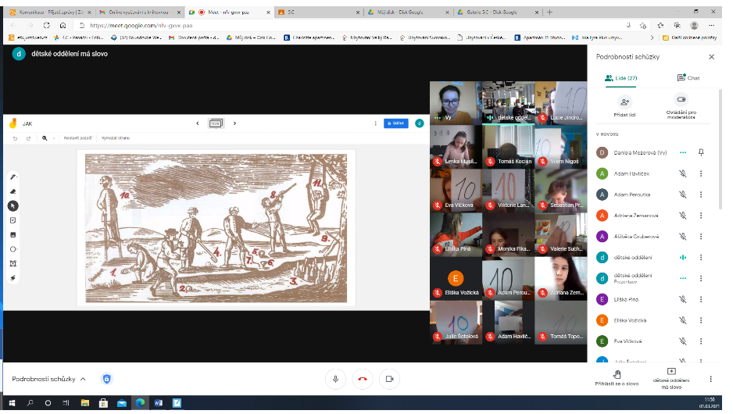Viewport: 733px width, 414px height.
Task: Mute Adam Havlíček in participant list
Action: [x=682, y=173]
